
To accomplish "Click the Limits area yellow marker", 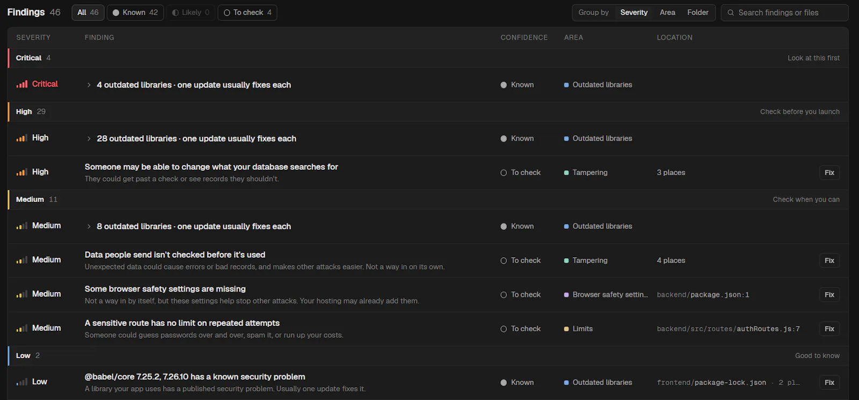I will tap(566, 329).
